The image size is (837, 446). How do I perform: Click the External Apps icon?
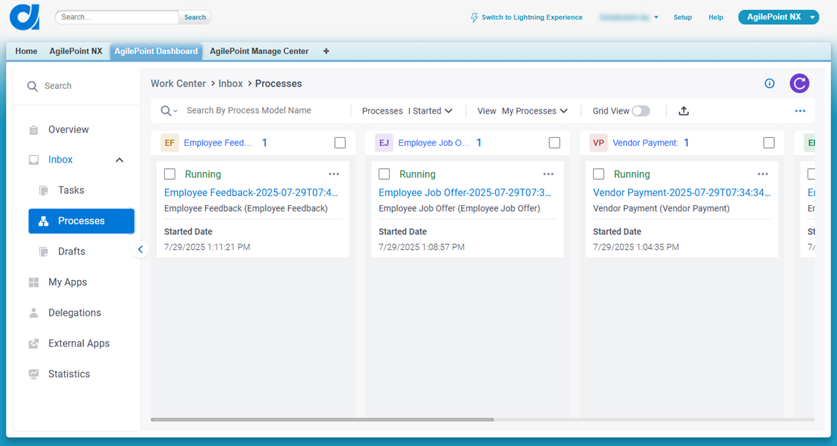pos(34,344)
